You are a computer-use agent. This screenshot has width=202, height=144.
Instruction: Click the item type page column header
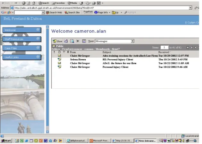[59, 52]
